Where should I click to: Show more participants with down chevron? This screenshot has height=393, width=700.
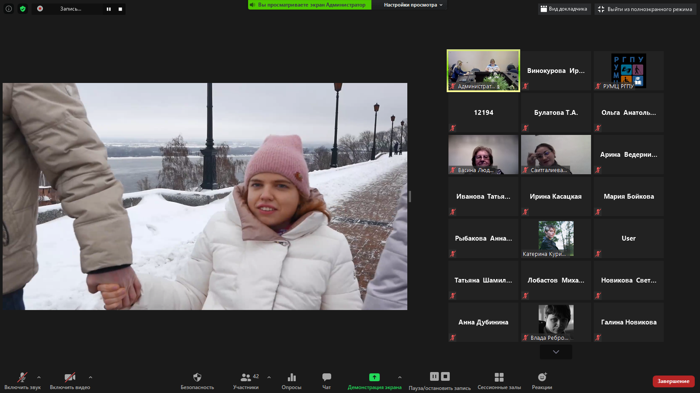pyautogui.click(x=556, y=352)
